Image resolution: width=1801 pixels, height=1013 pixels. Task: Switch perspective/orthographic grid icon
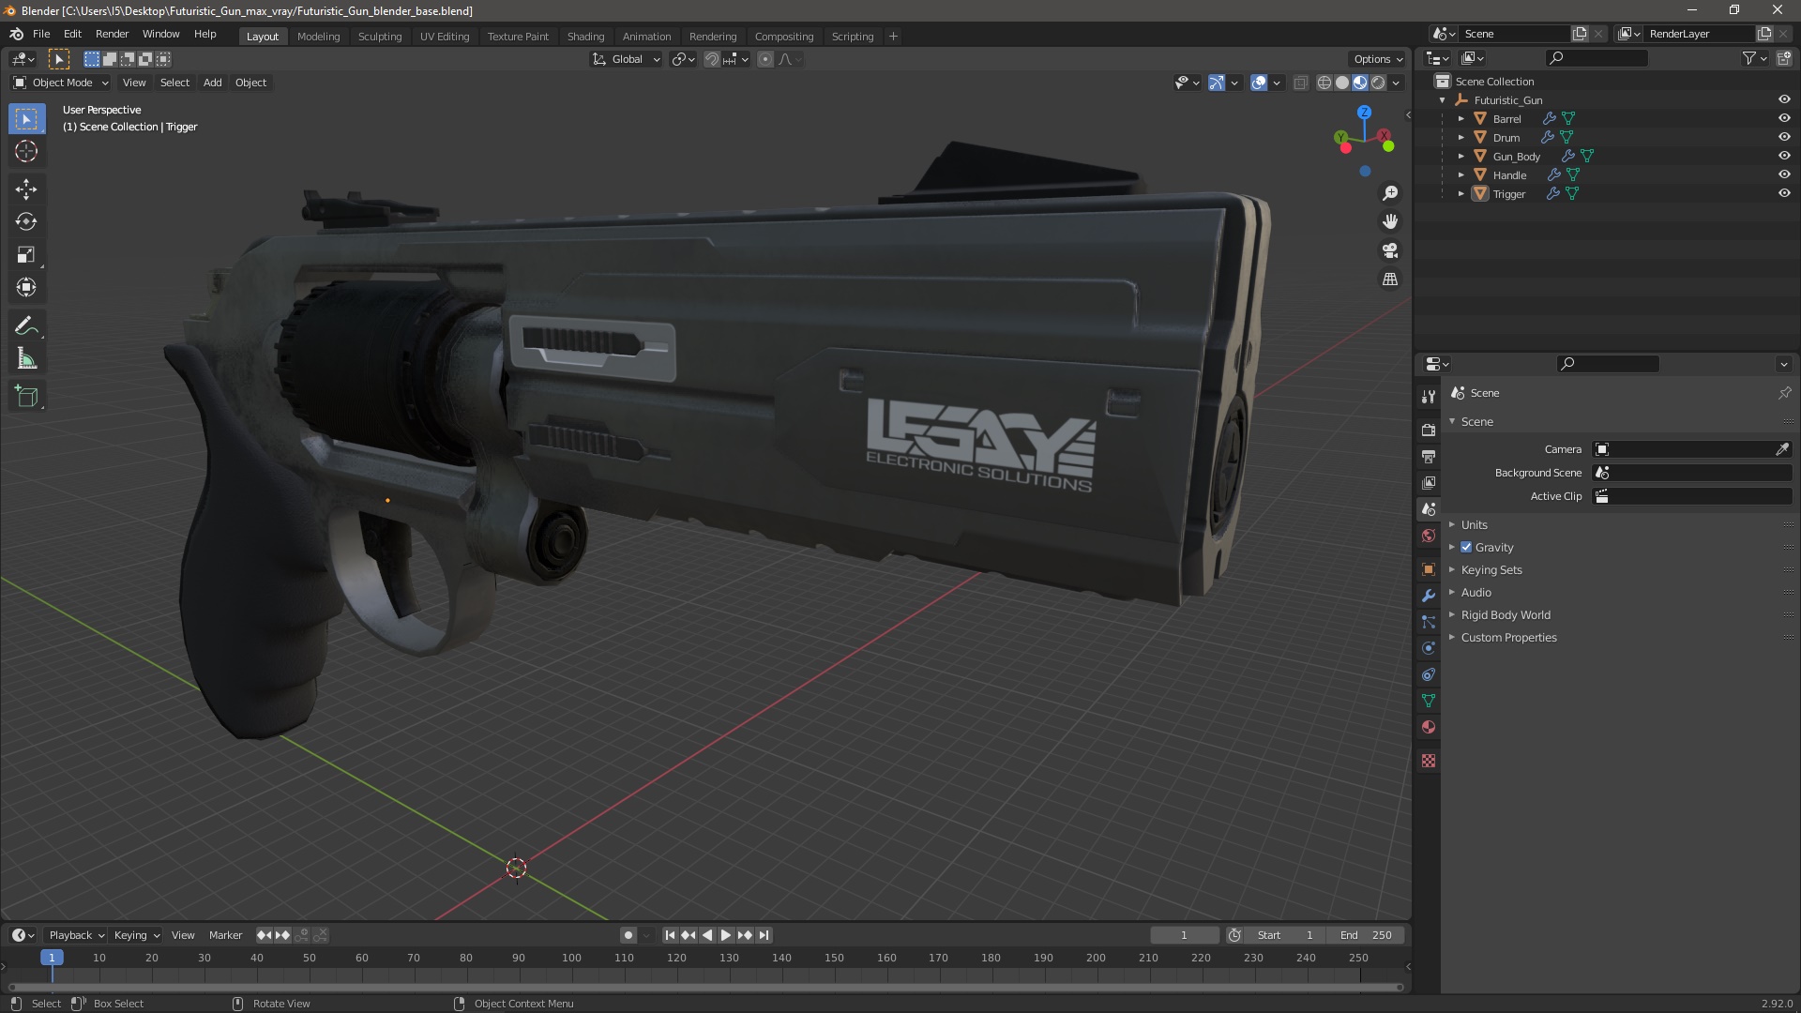pos(1390,280)
